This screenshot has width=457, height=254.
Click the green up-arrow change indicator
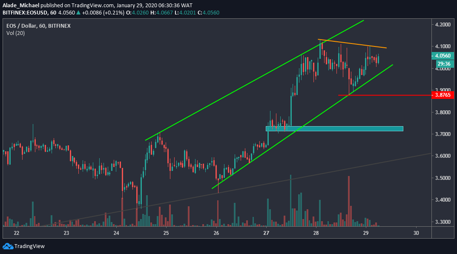tap(78, 13)
